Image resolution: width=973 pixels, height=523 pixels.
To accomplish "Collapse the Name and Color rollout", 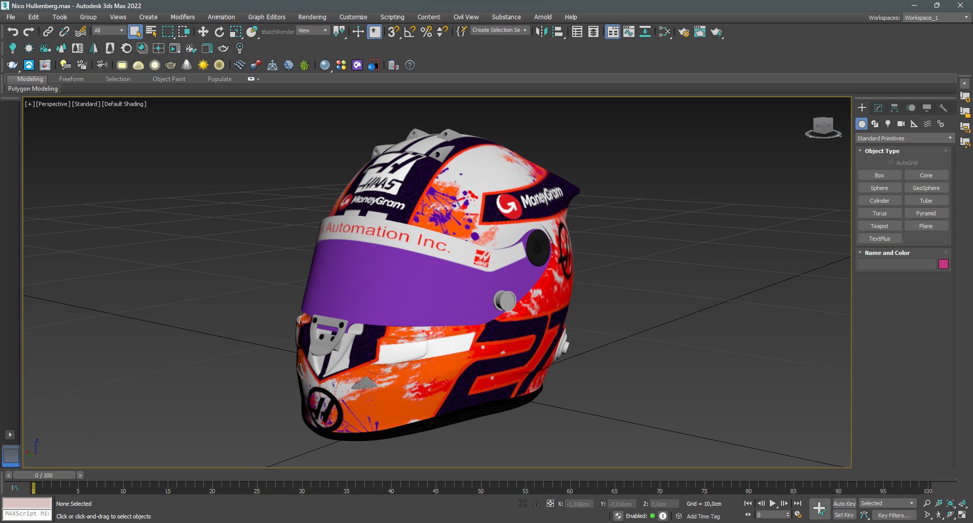I will click(x=887, y=253).
